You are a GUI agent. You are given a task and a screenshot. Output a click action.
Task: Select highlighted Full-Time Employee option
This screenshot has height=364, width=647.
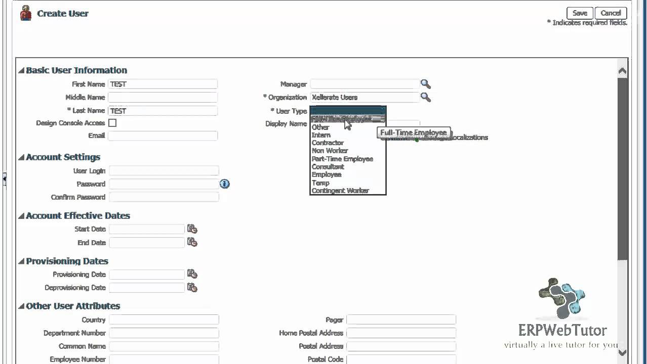[348, 119]
